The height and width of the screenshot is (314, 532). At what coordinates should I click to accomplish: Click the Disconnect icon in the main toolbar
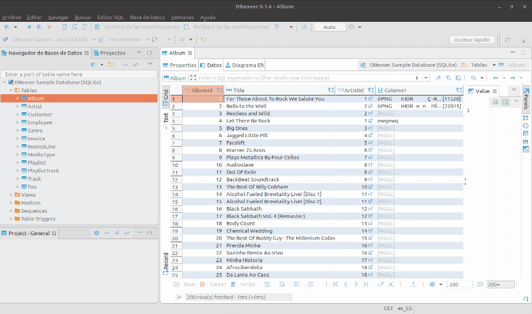[x=49, y=27]
